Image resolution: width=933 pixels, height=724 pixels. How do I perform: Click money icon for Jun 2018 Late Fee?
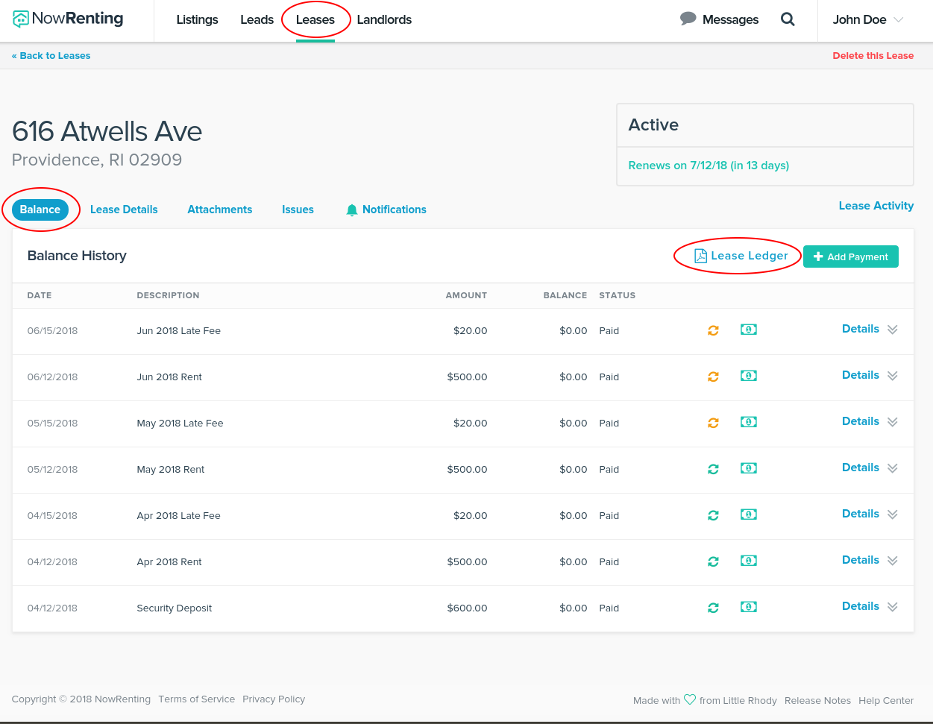coord(749,330)
